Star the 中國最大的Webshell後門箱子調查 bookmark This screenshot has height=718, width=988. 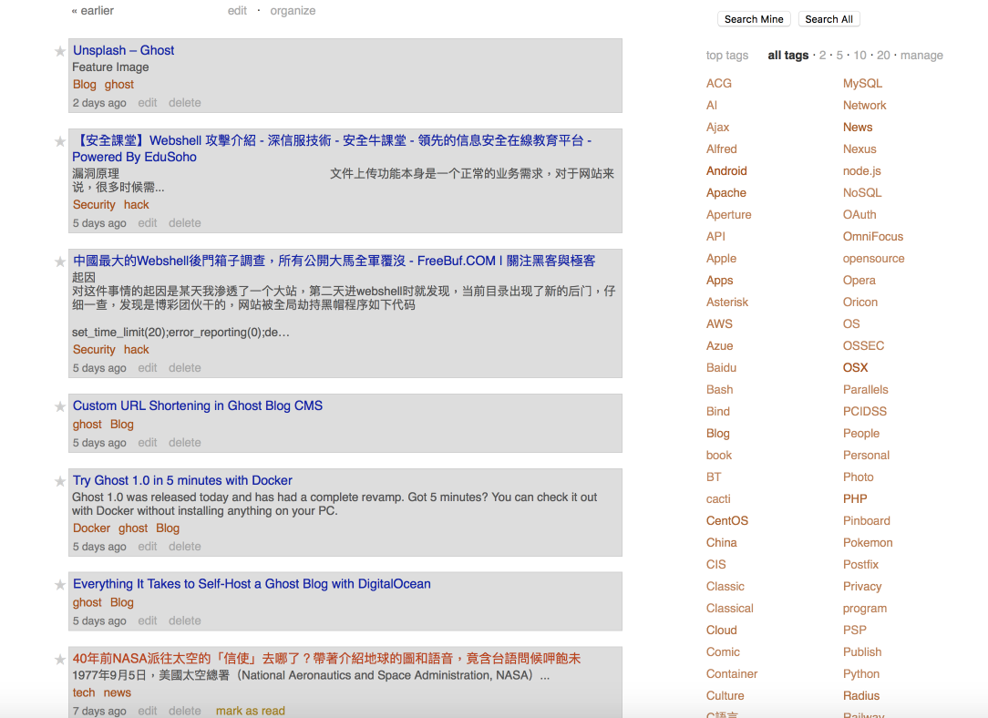[x=60, y=262]
